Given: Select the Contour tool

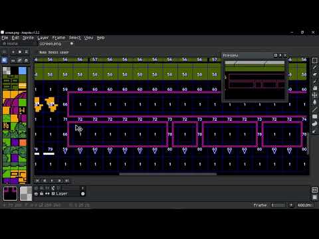Looking at the screenshot, I should (314, 123).
